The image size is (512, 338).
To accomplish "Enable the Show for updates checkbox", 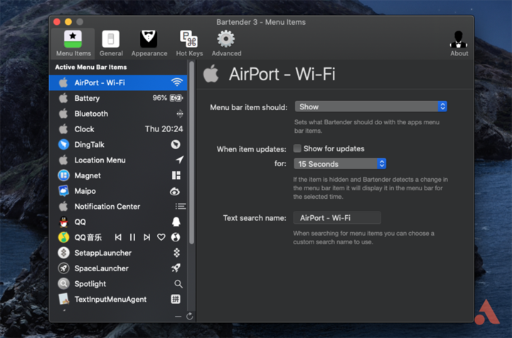I will pos(297,148).
